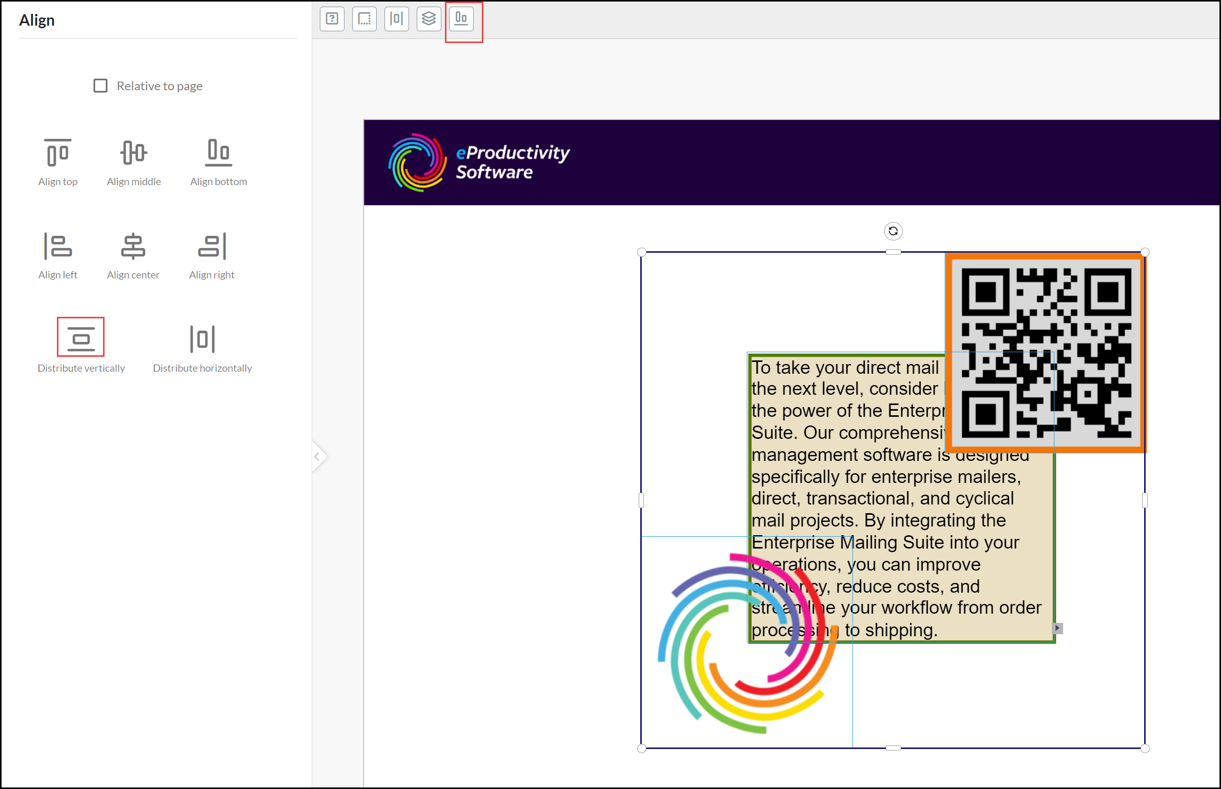Click Distribute horizontally icon

[x=202, y=339]
